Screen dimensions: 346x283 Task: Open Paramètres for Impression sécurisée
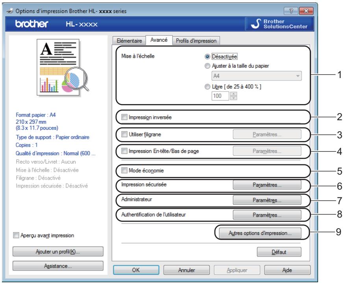(x=267, y=185)
